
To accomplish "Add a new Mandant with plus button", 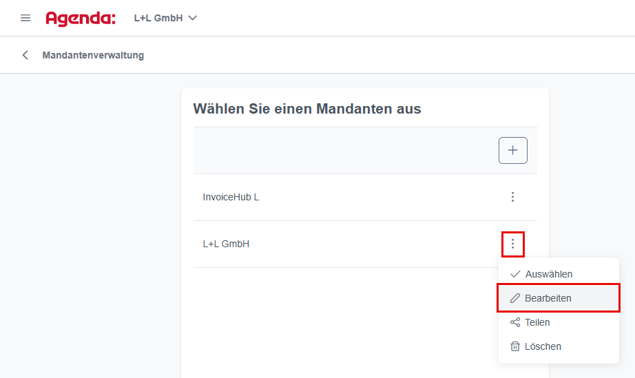I will point(512,150).
